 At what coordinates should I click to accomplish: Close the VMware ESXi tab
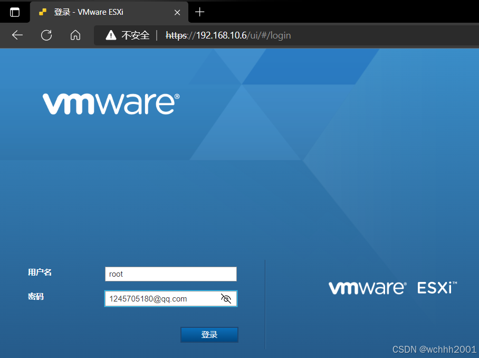(177, 12)
